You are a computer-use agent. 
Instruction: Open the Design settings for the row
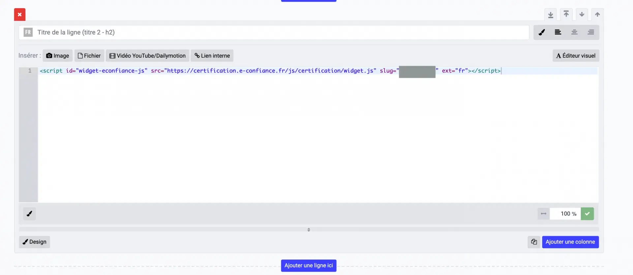pos(35,242)
